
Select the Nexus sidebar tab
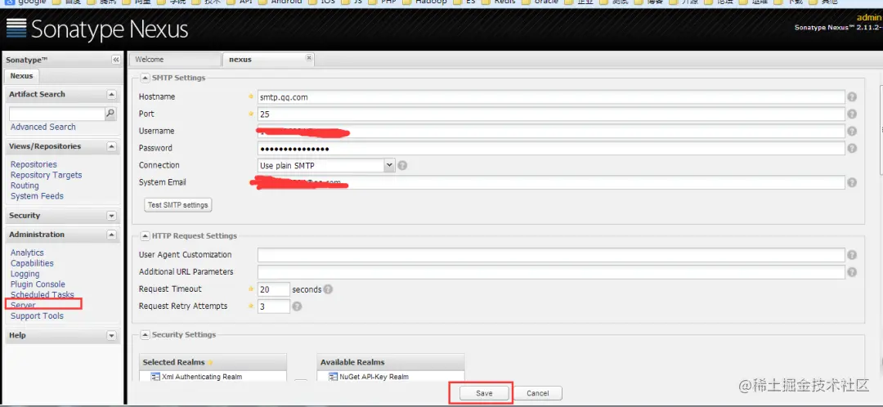22,76
